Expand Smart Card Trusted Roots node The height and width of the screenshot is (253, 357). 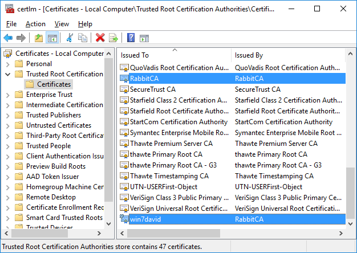coord(8,218)
